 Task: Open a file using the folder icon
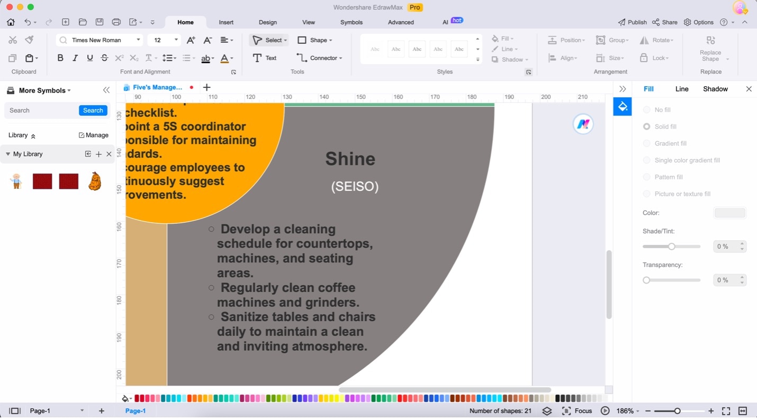point(83,22)
